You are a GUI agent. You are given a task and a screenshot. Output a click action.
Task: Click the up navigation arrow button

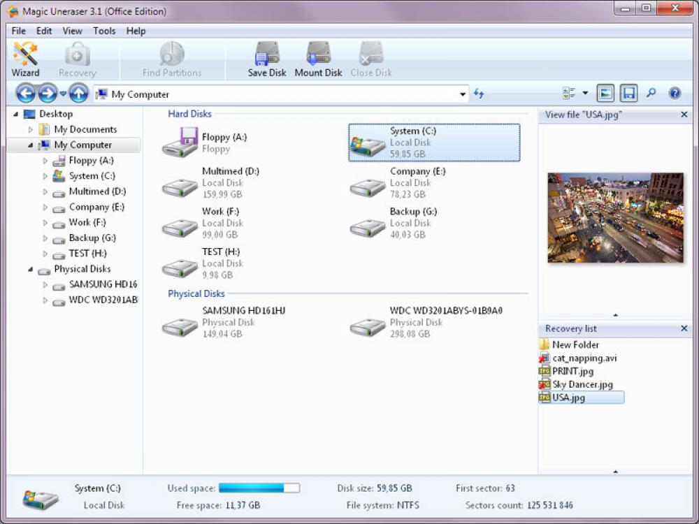point(79,92)
